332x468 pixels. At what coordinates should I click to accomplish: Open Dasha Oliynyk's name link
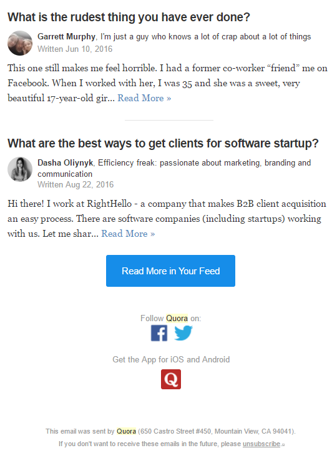pos(65,162)
